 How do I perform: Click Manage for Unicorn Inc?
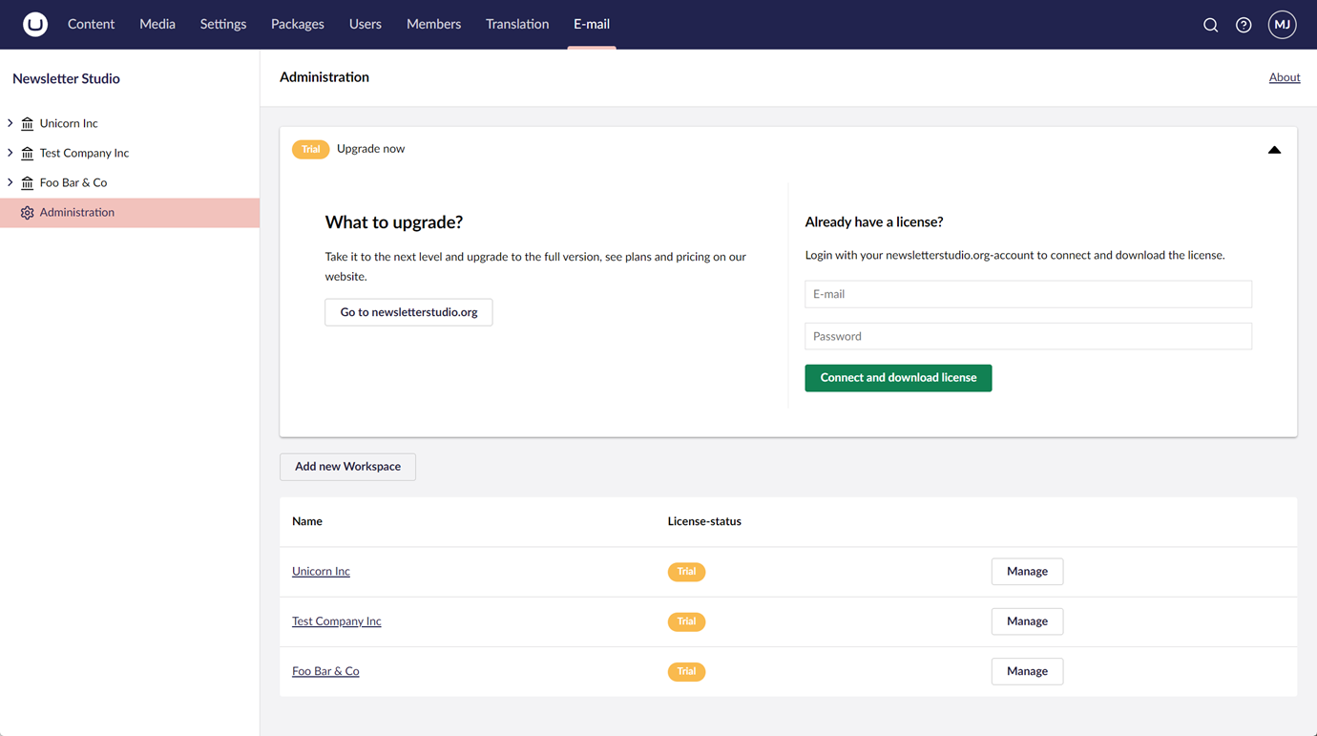[1027, 572]
